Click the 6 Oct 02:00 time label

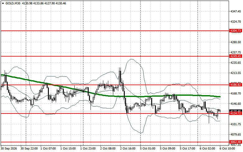point(207,149)
